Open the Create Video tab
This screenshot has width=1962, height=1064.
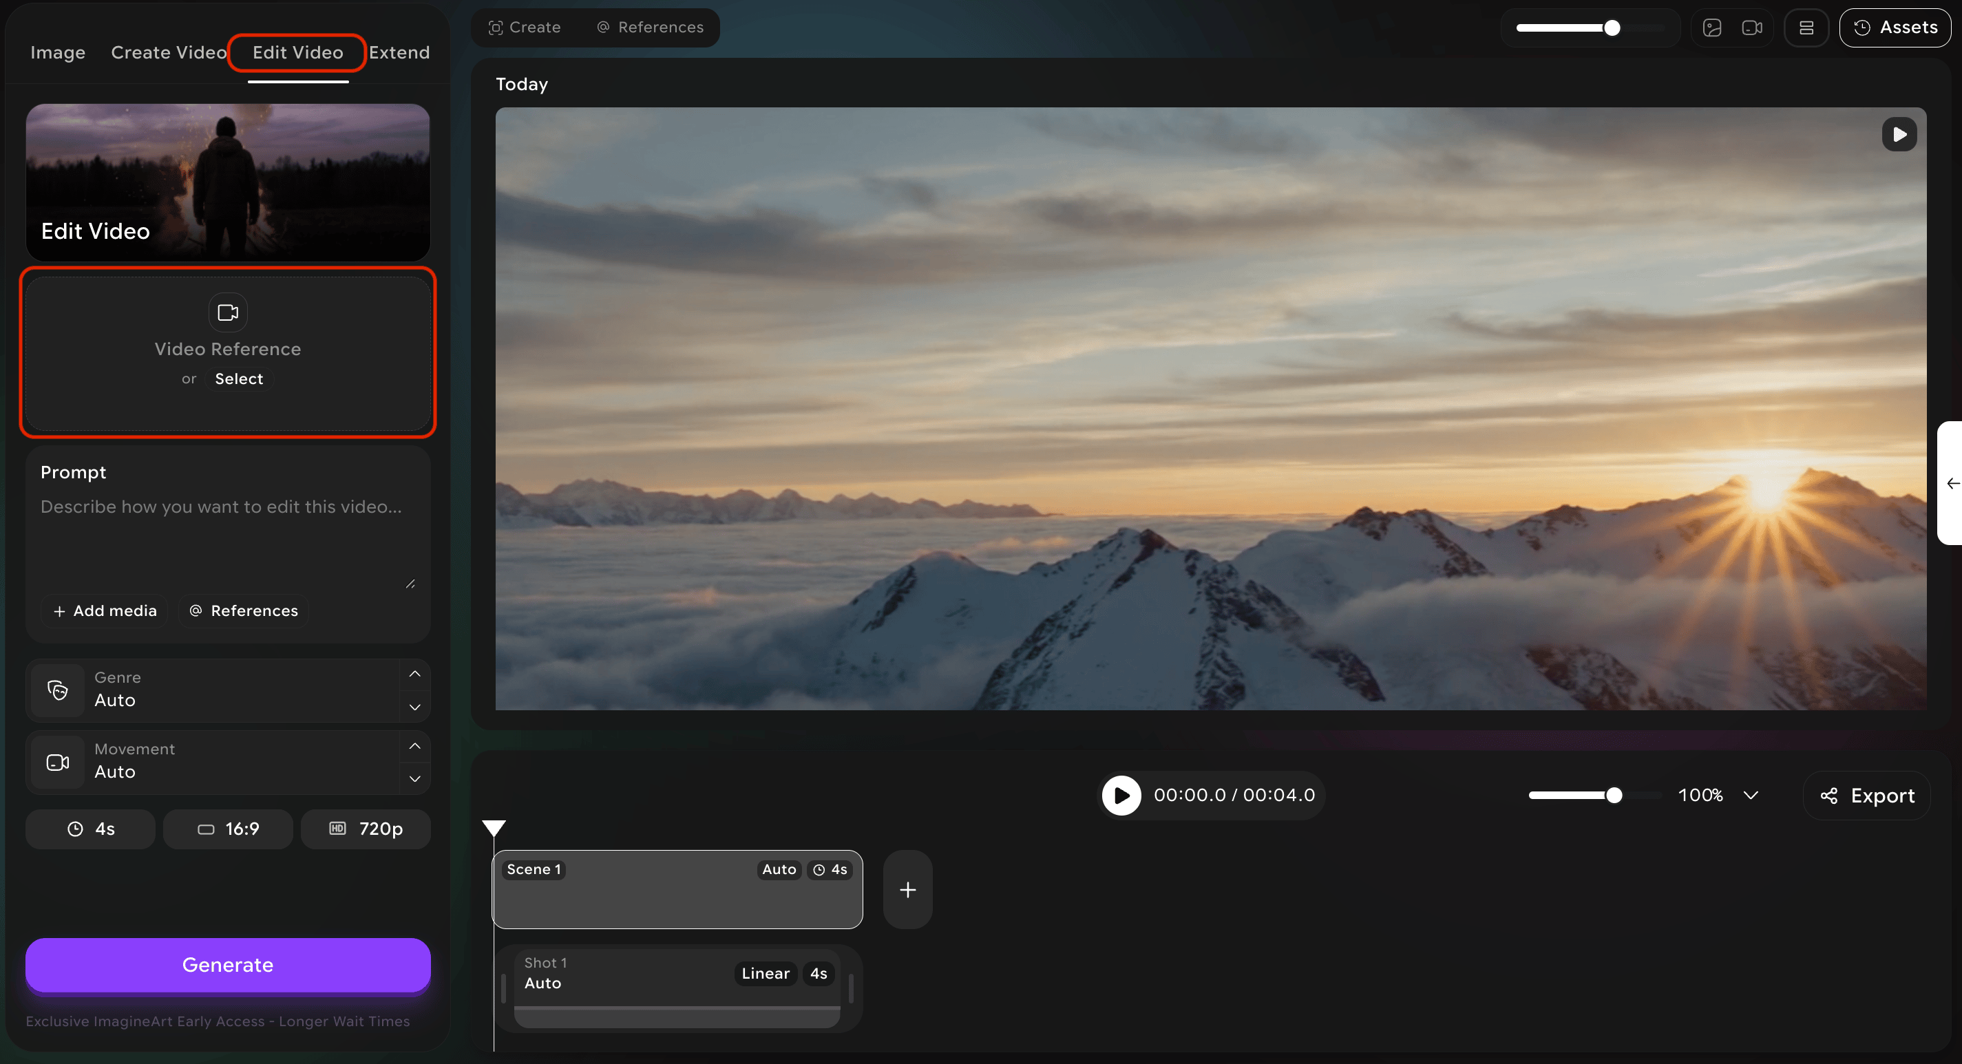tap(169, 52)
